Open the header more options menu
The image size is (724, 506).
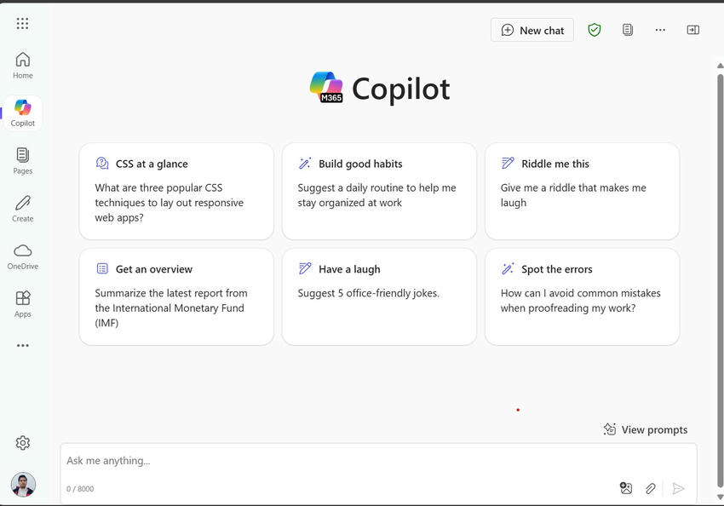click(660, 30)
